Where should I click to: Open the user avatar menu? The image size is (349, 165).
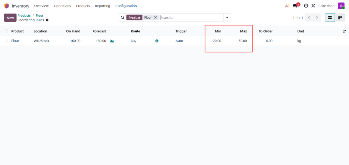(x=341, y=6)
